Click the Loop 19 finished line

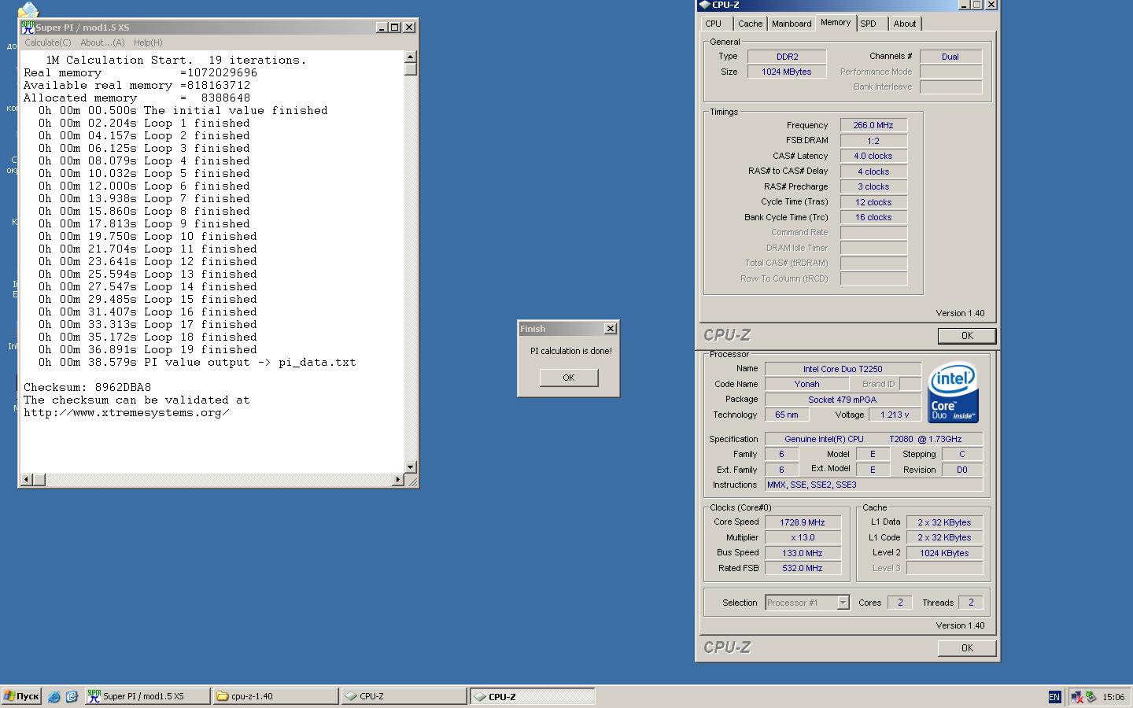click(x=148, y=349)
